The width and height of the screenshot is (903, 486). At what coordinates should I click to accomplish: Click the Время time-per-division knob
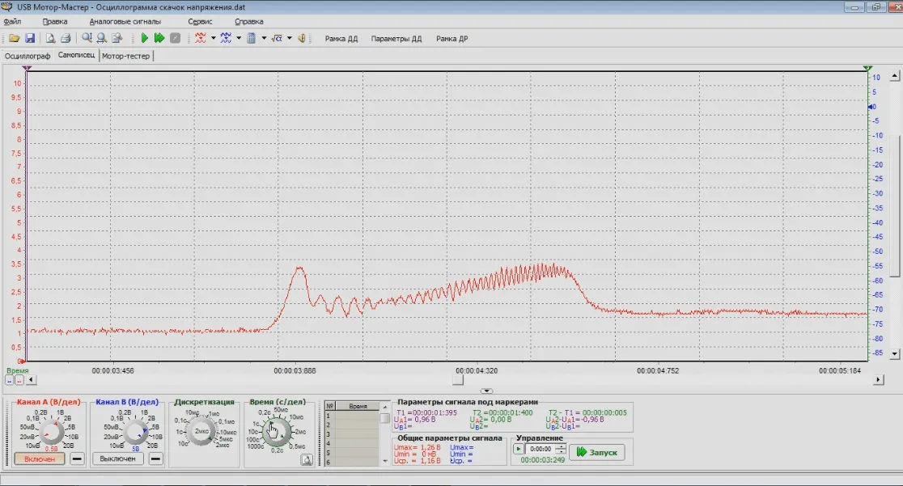coord(277,432)
